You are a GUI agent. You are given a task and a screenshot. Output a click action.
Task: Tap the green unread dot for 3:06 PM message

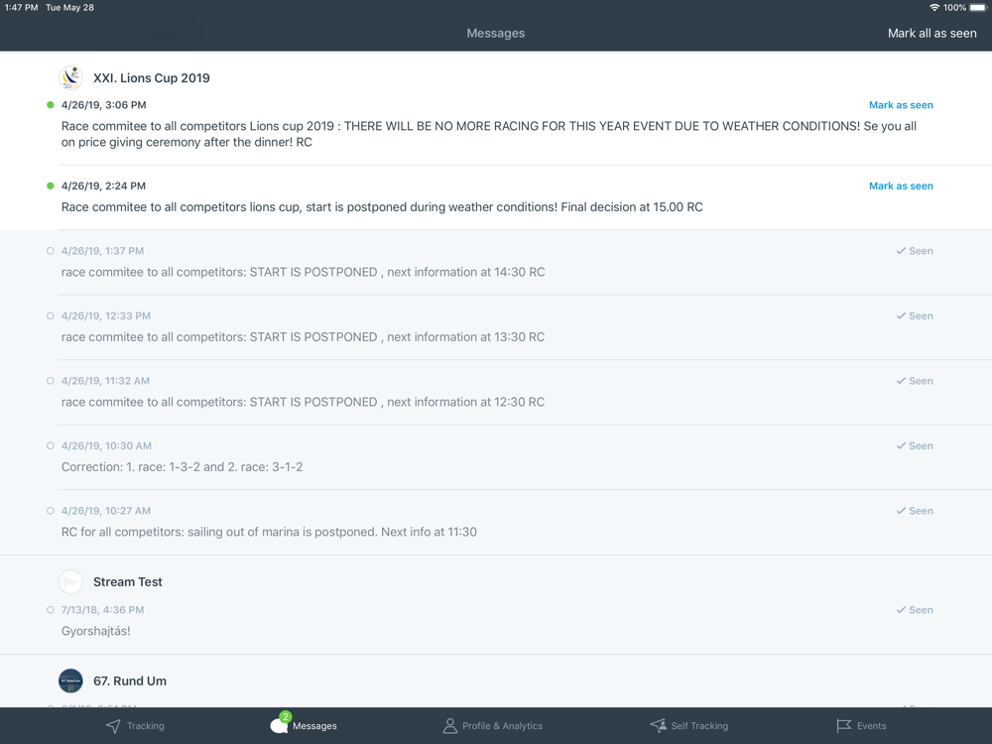coord(50,105)
